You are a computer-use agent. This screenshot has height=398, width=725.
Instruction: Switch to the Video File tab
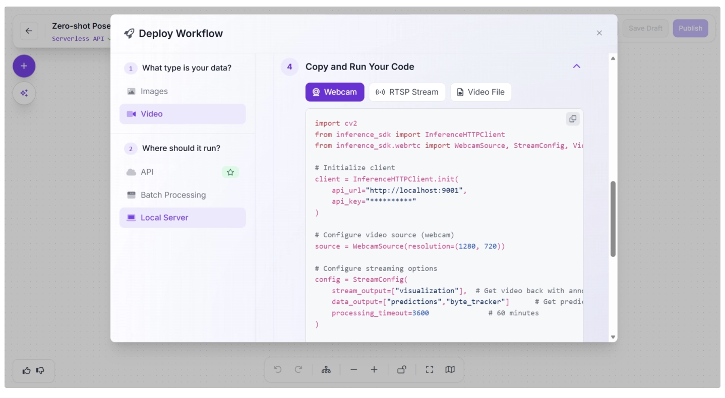pyautogui.click(x=480, y=92)
